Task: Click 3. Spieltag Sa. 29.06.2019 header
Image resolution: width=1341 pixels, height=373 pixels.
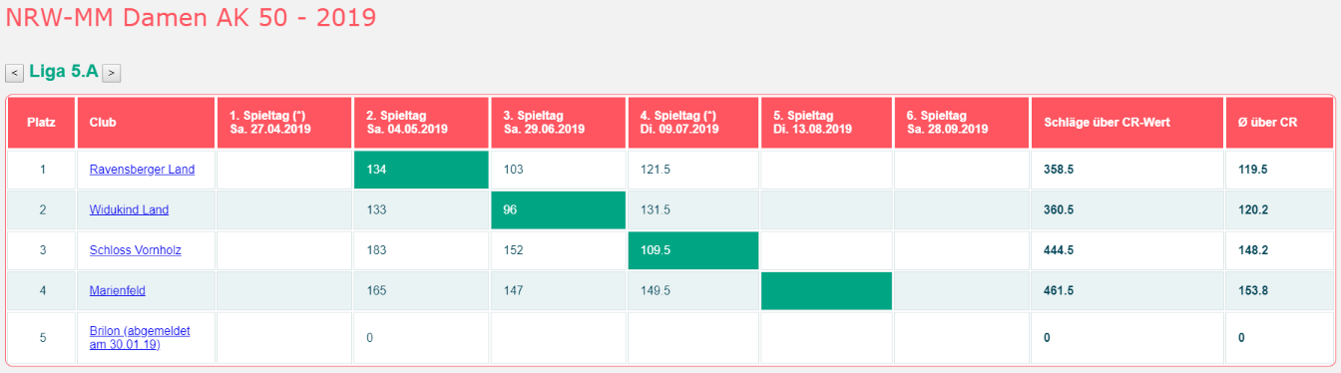Action: coord(558,123)
